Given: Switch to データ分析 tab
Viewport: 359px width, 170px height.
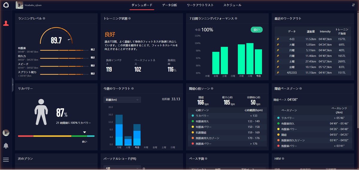Looking at the screenshot, I should 170,5.
